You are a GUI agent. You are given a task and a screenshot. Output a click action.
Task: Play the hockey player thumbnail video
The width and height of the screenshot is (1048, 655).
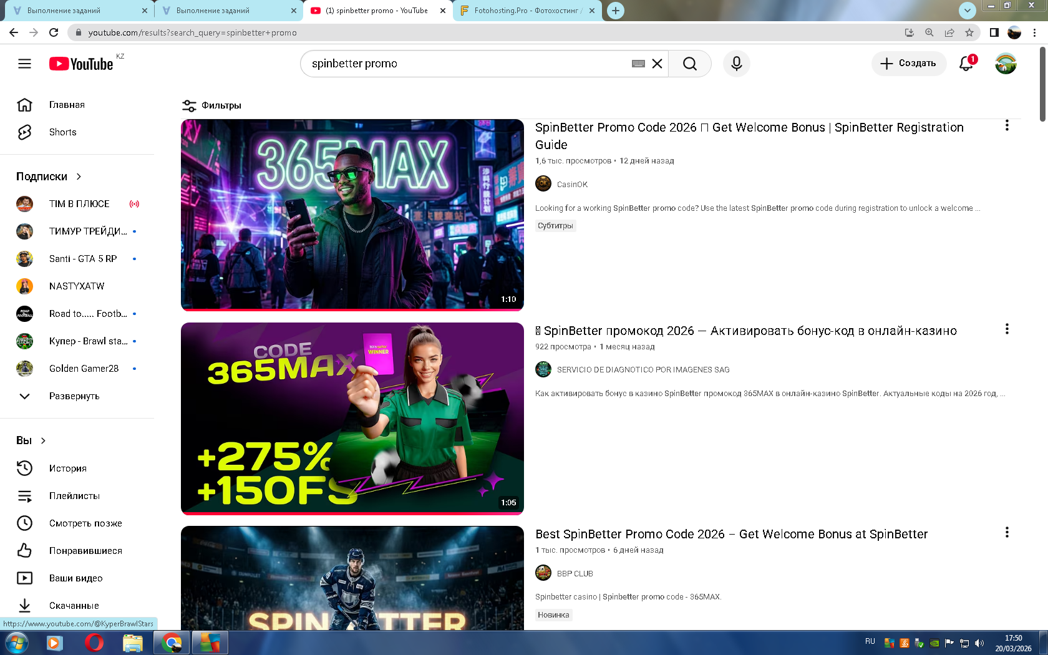352,578
